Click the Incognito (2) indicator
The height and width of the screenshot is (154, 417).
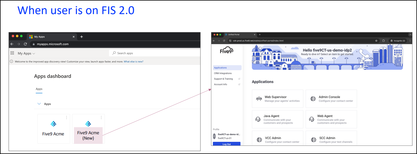click(398, 41)
